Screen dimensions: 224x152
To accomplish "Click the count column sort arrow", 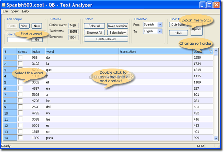I will [x=211, y=51].
